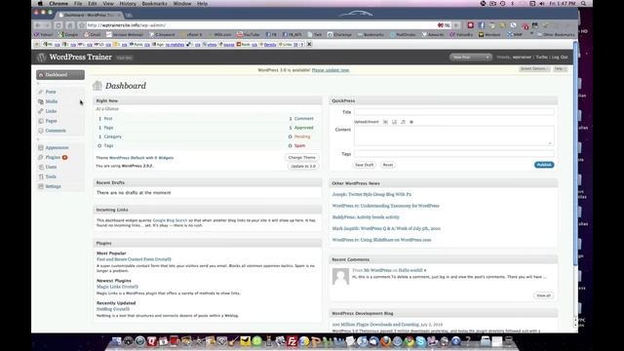Follow the Please update now link
624x351 pixels.
[x=331, y=70]
